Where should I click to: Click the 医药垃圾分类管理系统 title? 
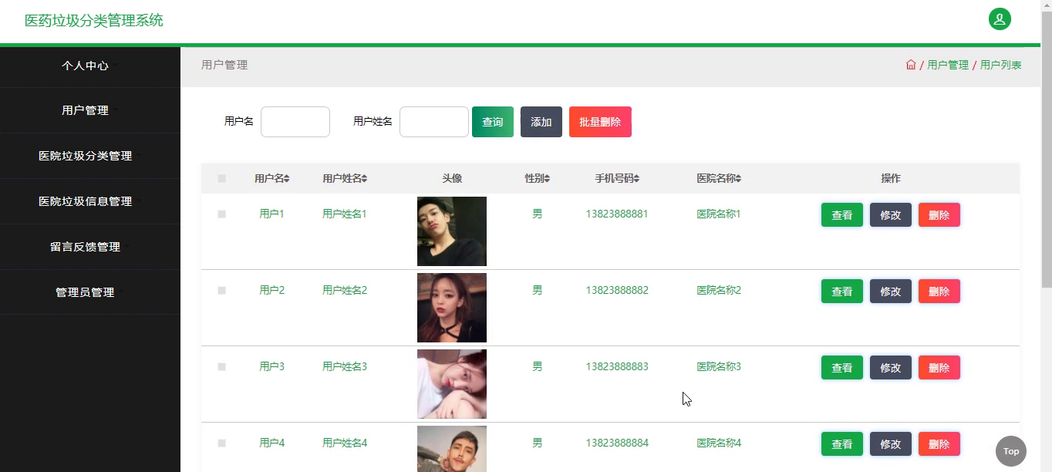tap(94, 21)
